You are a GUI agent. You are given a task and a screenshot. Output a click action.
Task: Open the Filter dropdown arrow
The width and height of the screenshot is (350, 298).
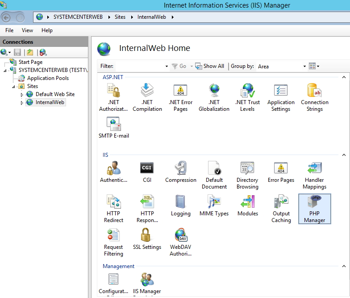(x=167, y=66)
